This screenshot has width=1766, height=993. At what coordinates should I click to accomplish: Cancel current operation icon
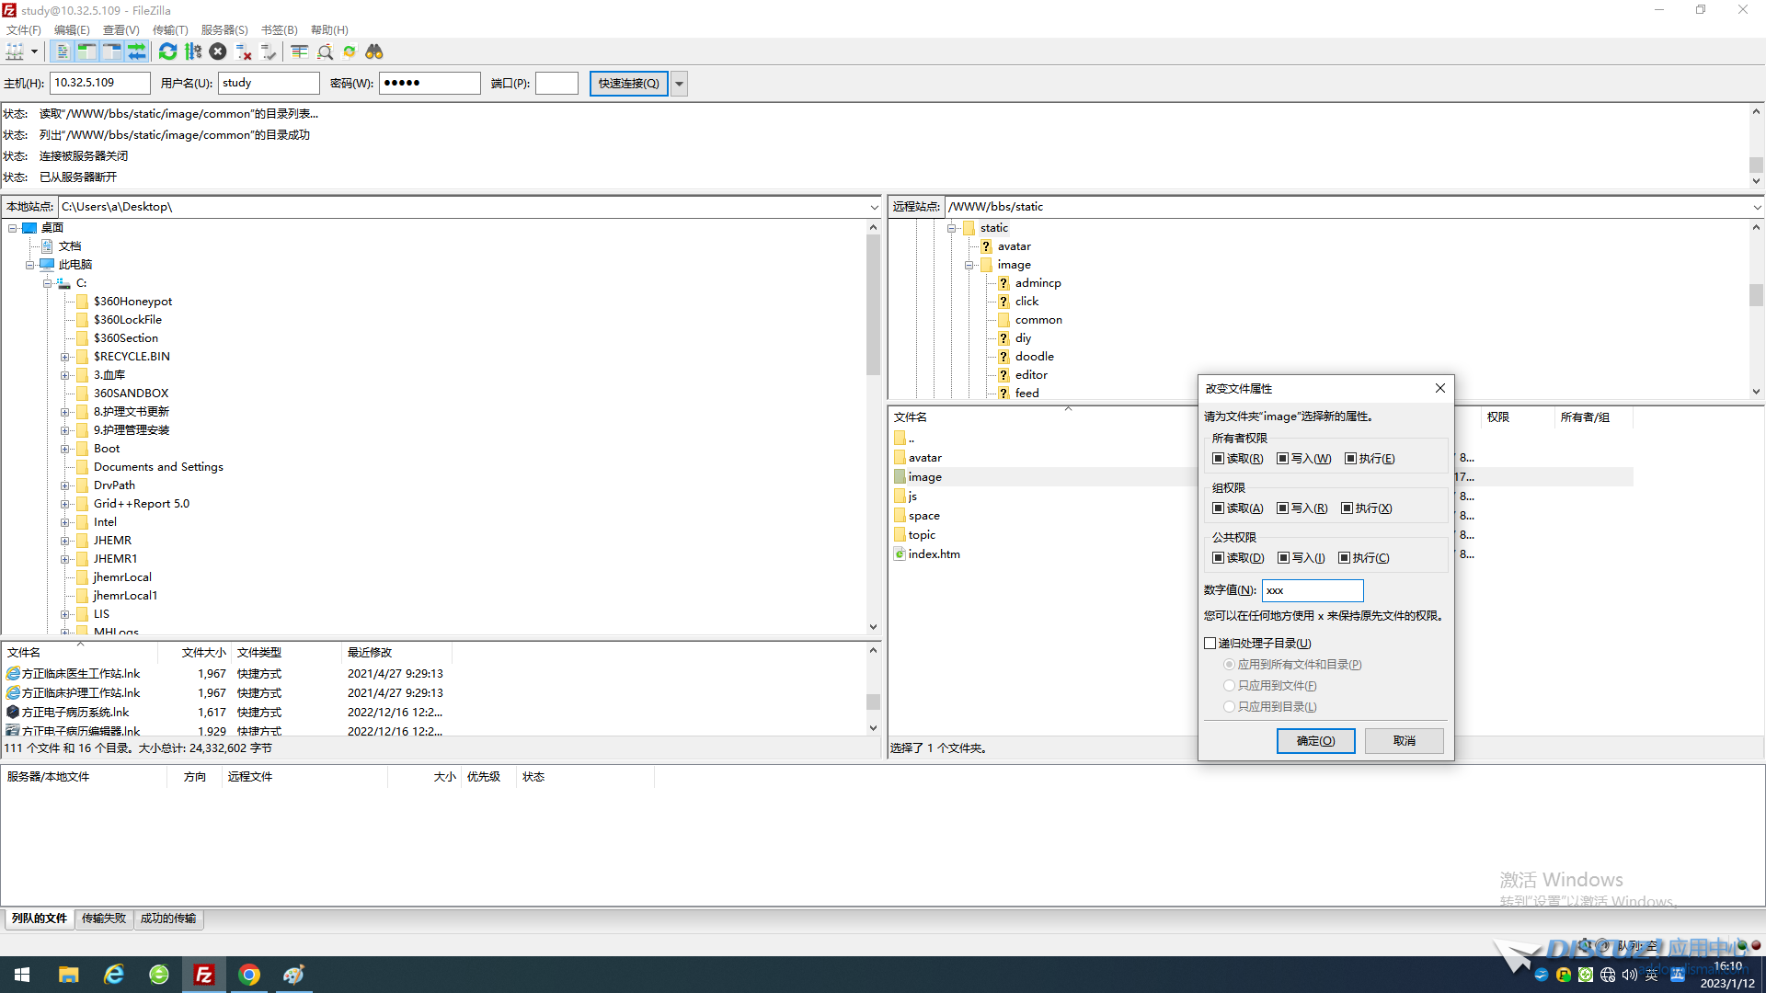tap(218, 52)
